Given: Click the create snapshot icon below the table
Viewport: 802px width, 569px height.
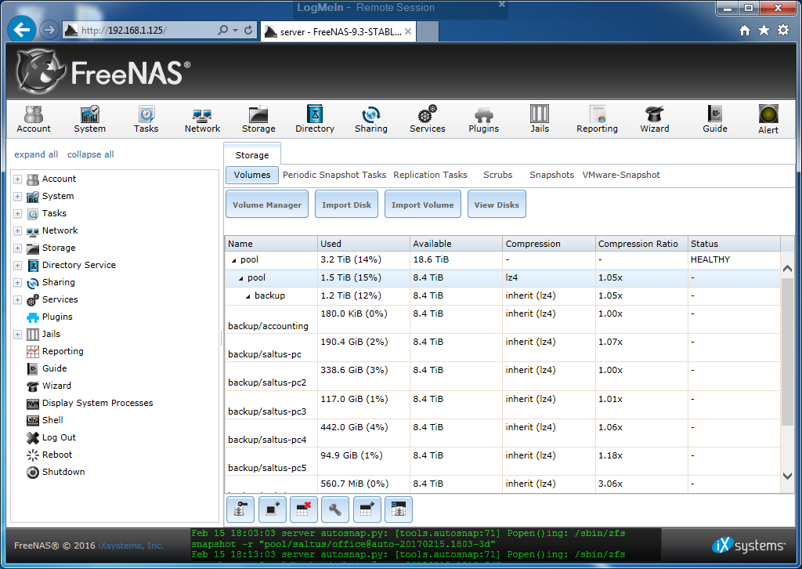Looking at the screenshot, I should (272, 509).
